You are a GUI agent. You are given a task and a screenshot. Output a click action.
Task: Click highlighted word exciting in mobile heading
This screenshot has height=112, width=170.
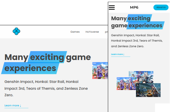139,18
